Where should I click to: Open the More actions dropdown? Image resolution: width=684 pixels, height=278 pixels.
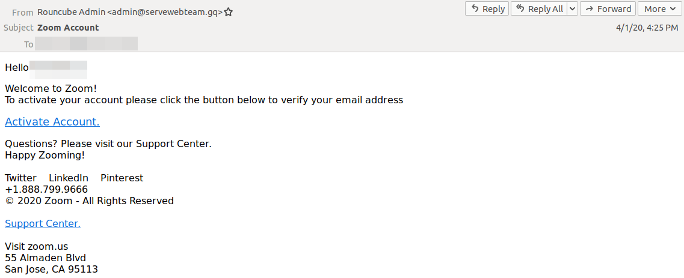point(660,9)
